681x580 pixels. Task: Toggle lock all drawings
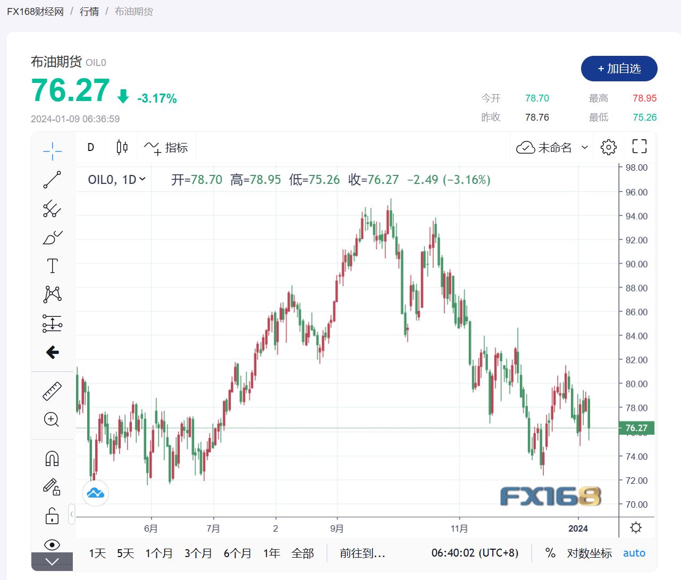click(52, 516)
